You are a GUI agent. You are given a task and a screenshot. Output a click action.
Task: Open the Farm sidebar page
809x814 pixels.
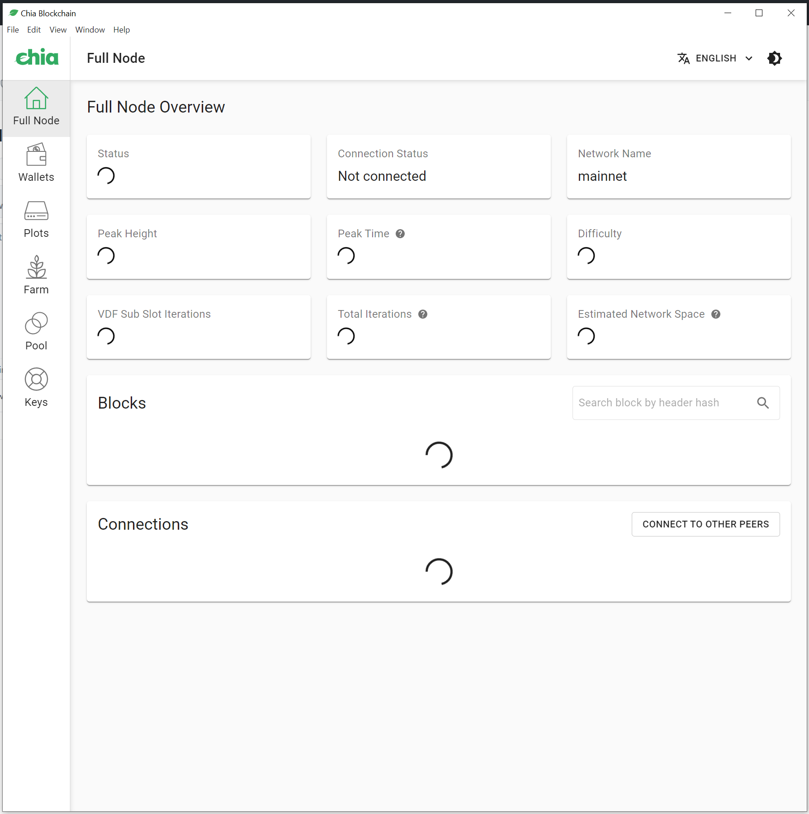pyautogui.click(x=36, y=276)
